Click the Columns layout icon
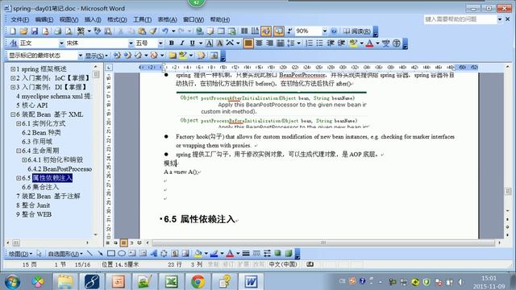The height and width of the screenshot is (290, 516). click(x=244, y=31)
